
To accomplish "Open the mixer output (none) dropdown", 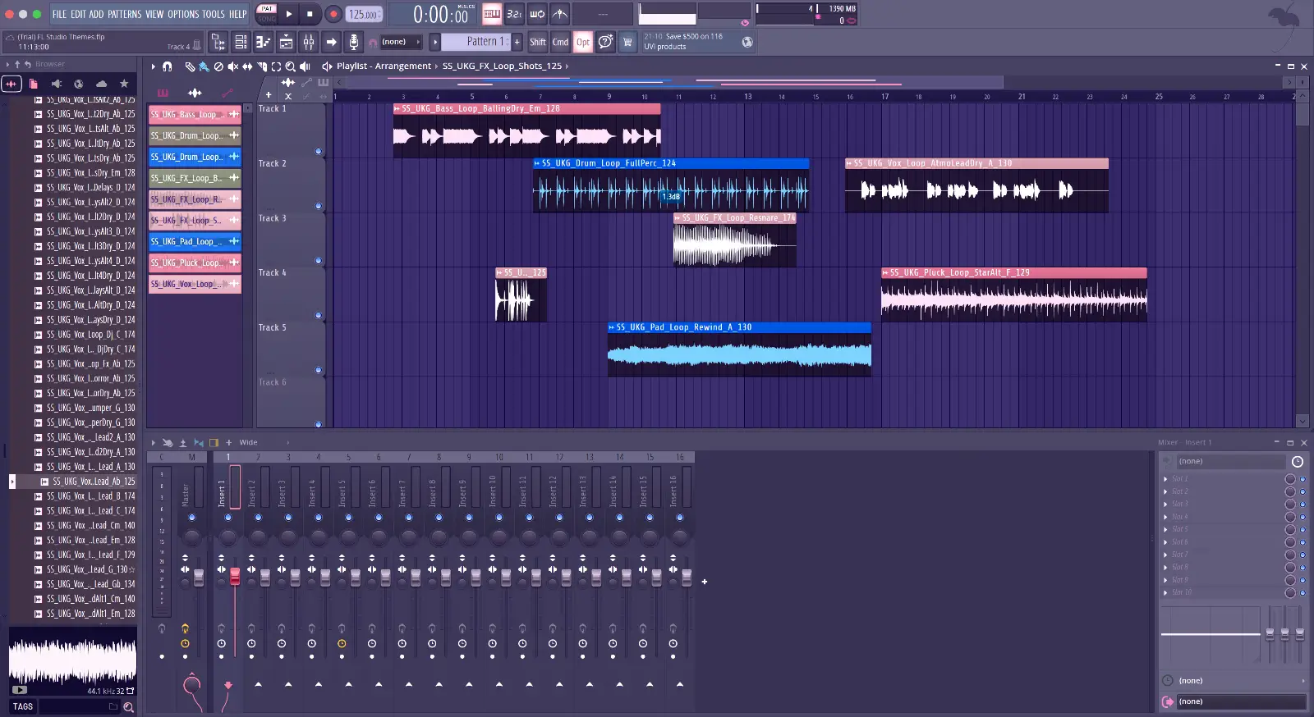I will (1240, 702).
